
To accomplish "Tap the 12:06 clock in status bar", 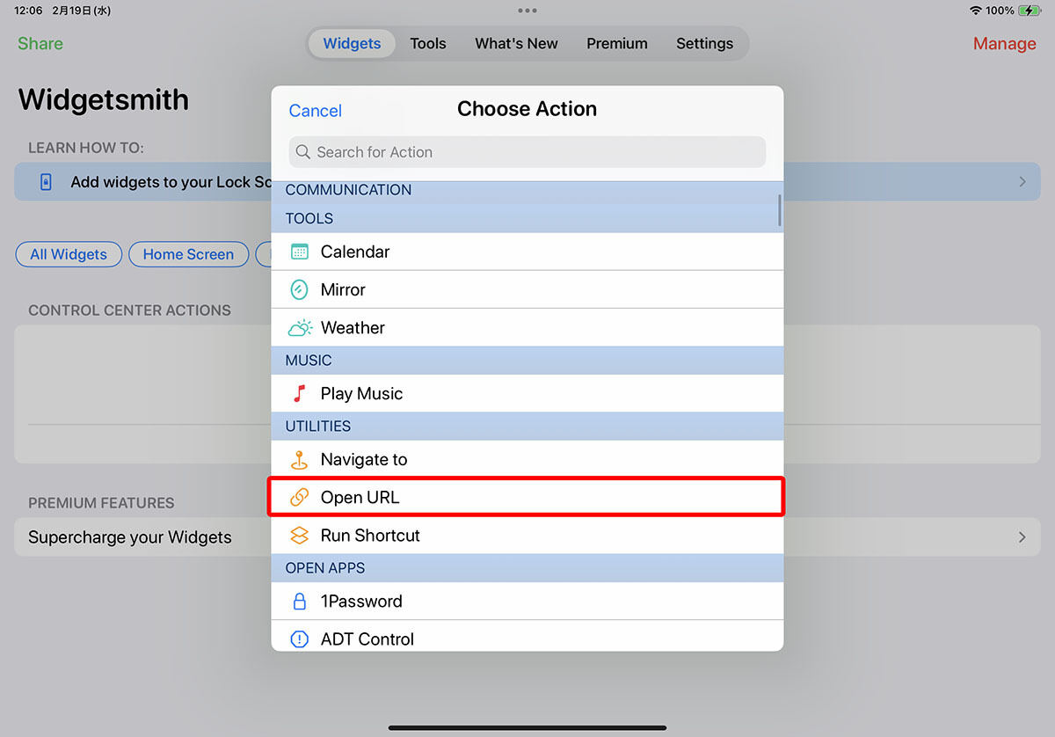I will [x=26, y=11].
